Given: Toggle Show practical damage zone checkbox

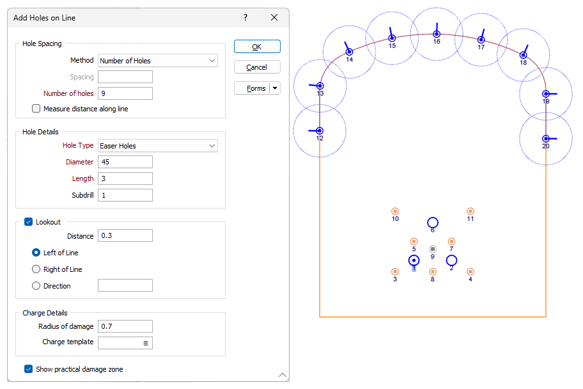Looking at the screenshot, I should [x=28, y=369].
